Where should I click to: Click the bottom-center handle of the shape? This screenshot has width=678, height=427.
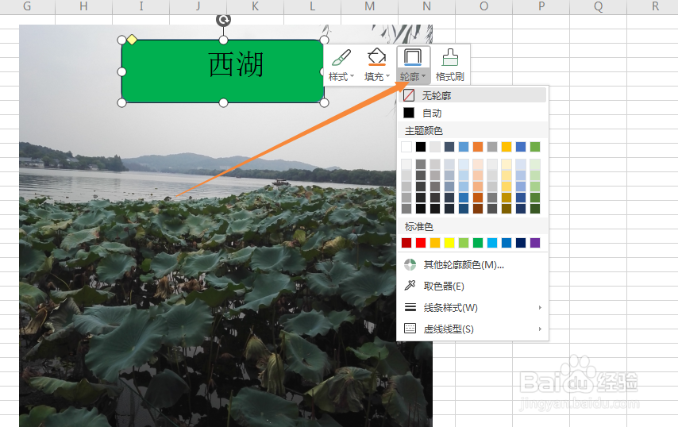223,103
